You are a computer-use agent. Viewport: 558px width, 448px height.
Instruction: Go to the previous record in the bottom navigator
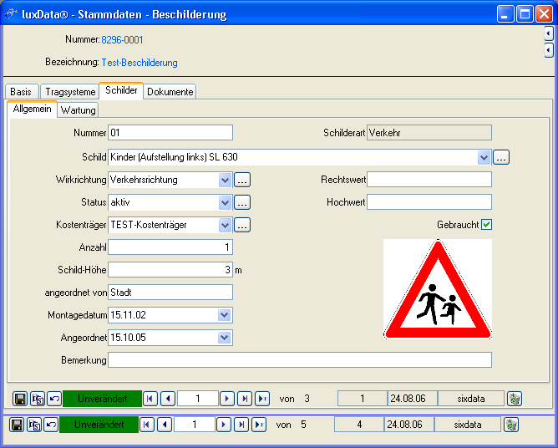165,425
